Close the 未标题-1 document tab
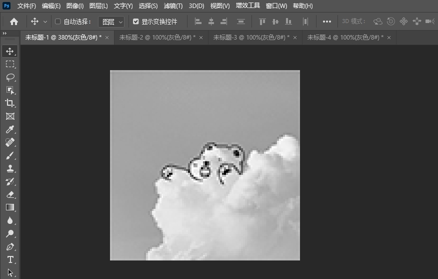438x279 pixels. (x=107, y=38)
